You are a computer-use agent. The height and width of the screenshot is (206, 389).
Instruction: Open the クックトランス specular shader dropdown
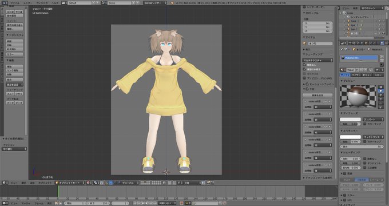pyautogui.click(x=373, y=137)
